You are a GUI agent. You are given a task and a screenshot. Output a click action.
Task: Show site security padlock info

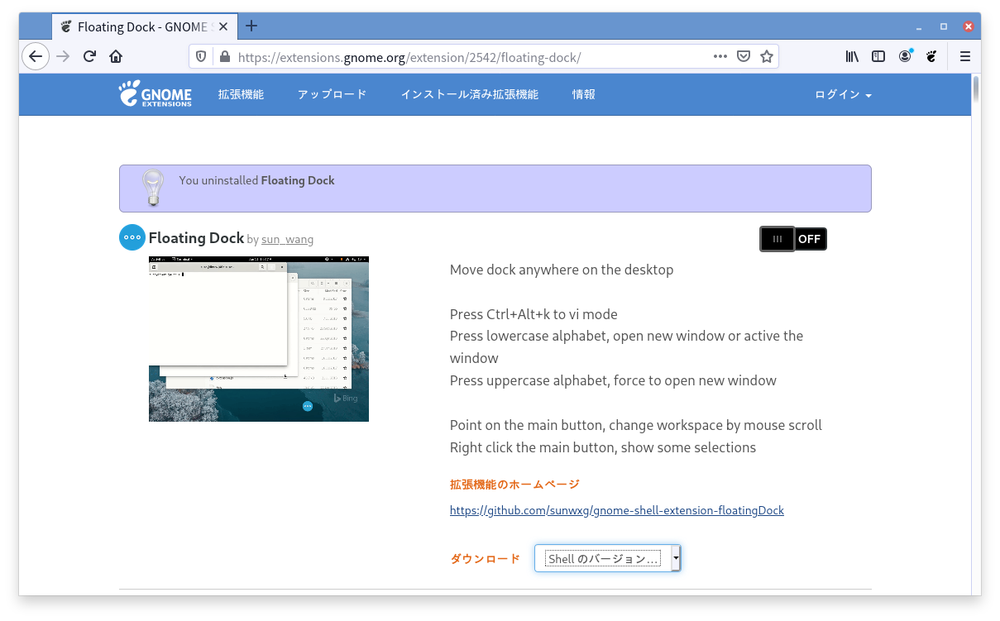(223, 56)
